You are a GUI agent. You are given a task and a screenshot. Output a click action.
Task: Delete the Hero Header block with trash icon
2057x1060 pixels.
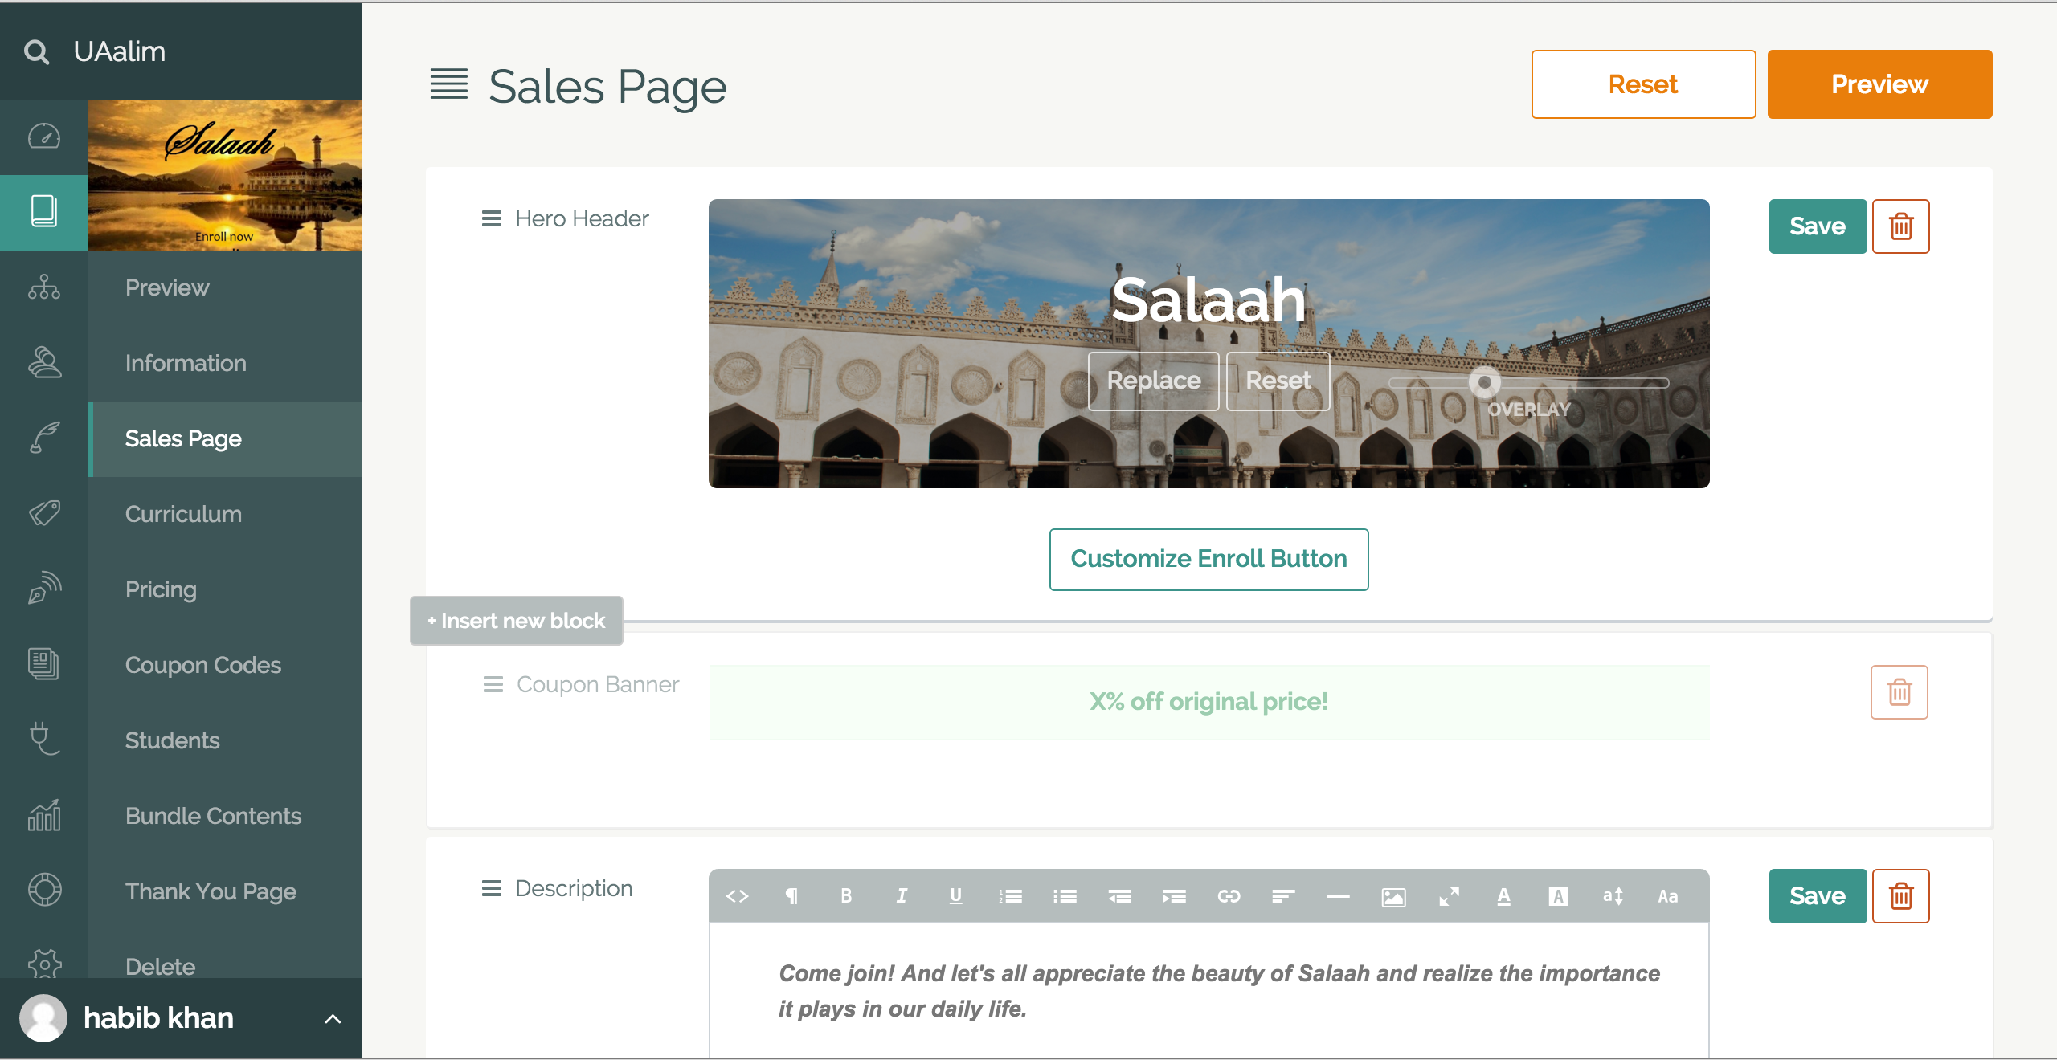point(1900,226)
